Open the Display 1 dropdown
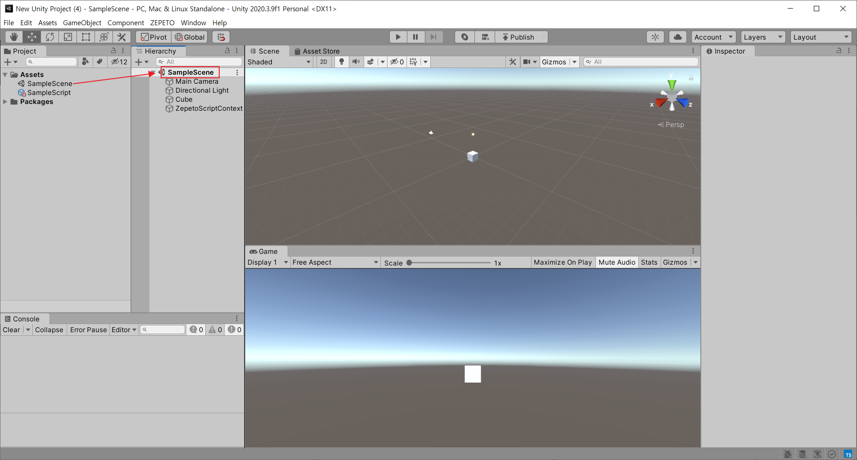This screenshot has height=460, width=857. (267, 262)
